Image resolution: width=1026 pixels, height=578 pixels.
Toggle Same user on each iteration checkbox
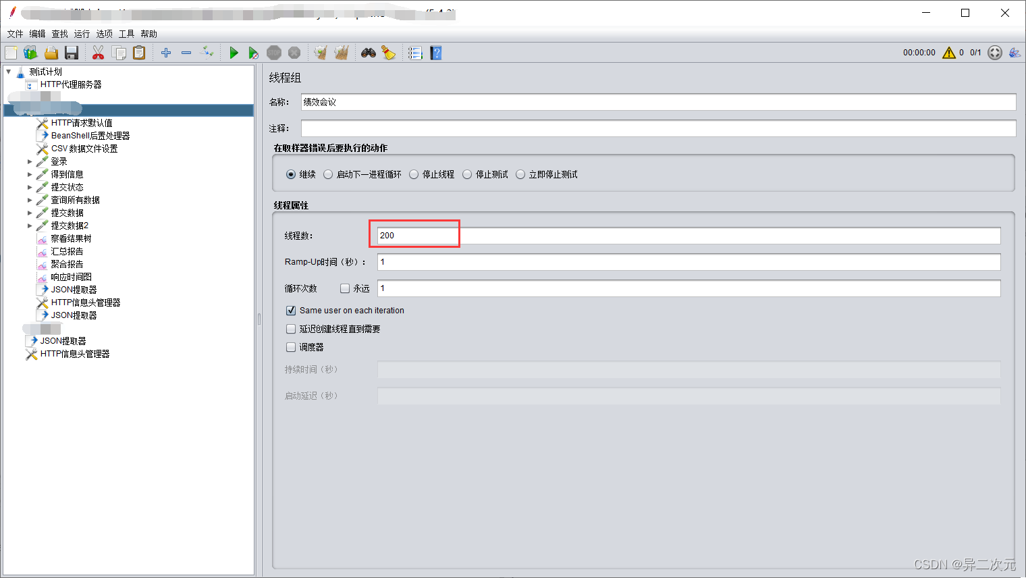[291, 311]
